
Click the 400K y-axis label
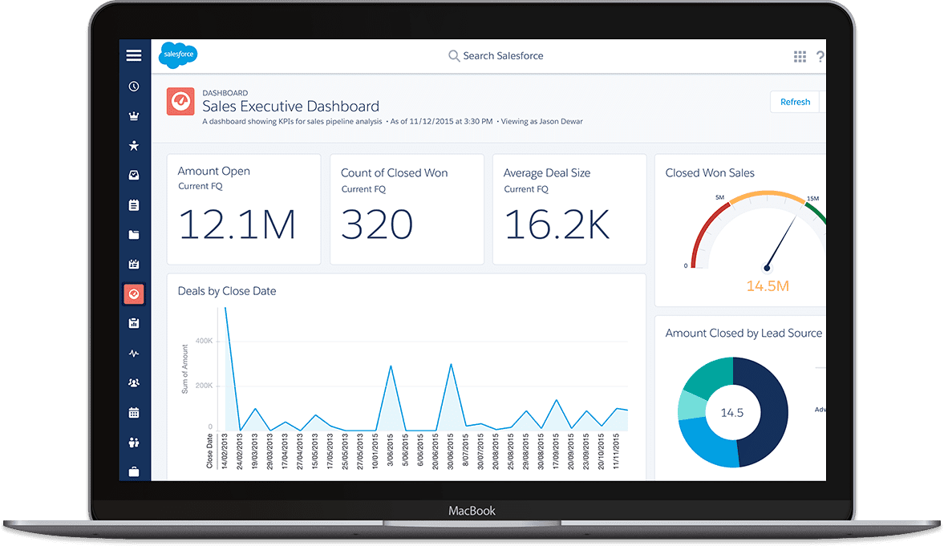pos(204,341)
